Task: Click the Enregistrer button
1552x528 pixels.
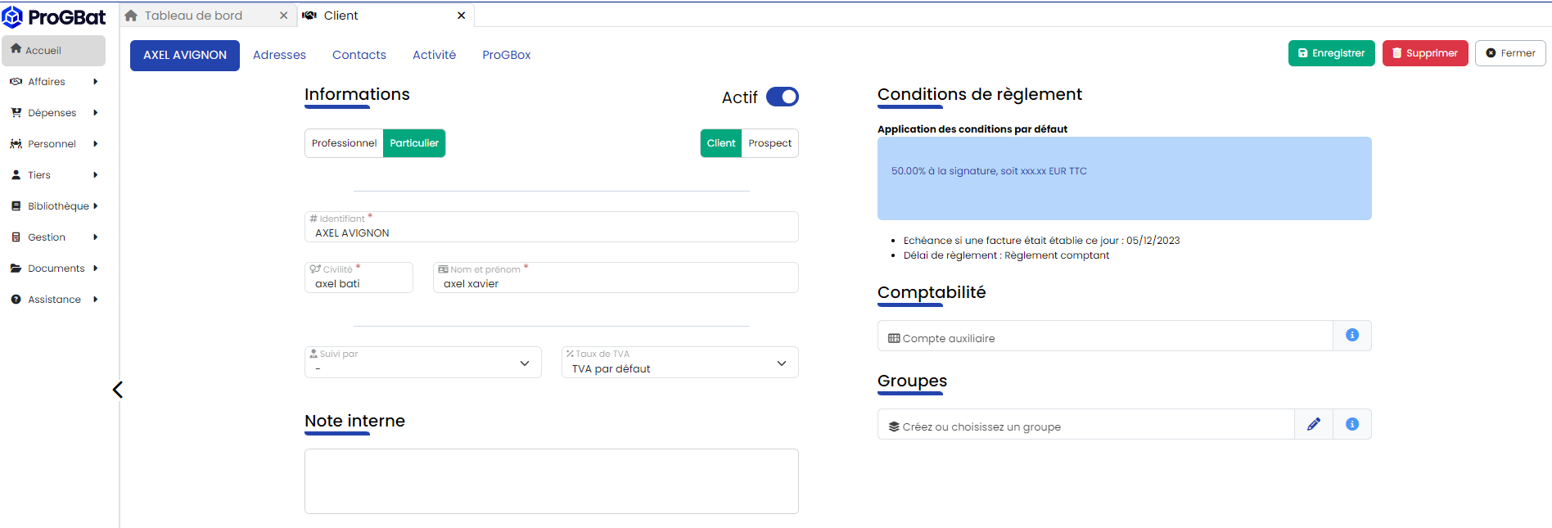Action: coord(1331,53)
